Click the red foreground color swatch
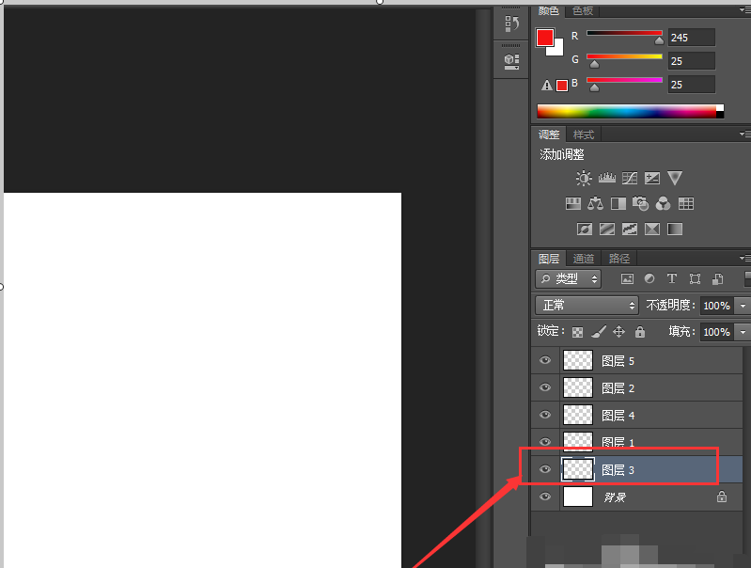 [x=544, y=37]
